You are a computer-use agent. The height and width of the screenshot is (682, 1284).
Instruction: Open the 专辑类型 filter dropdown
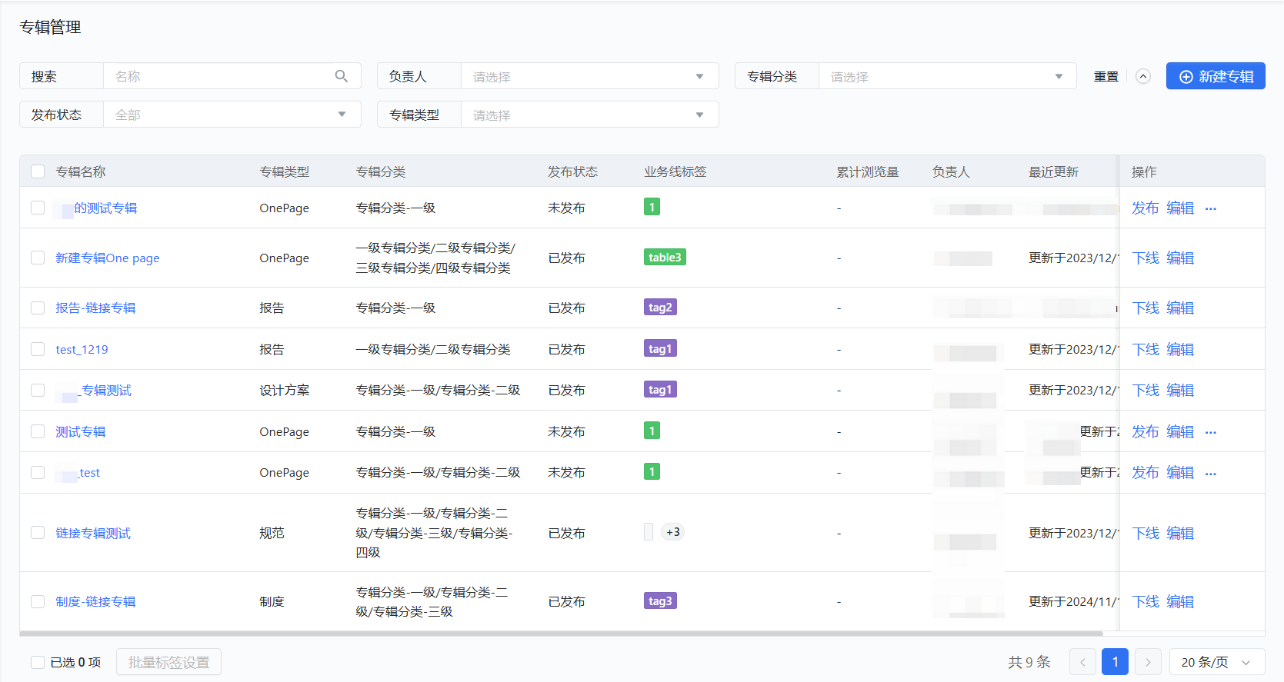[589, 115]
